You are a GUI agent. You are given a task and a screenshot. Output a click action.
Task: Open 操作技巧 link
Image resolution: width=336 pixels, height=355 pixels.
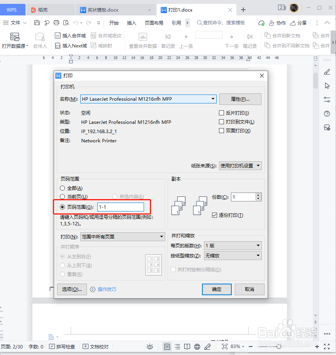pos(107,289)
